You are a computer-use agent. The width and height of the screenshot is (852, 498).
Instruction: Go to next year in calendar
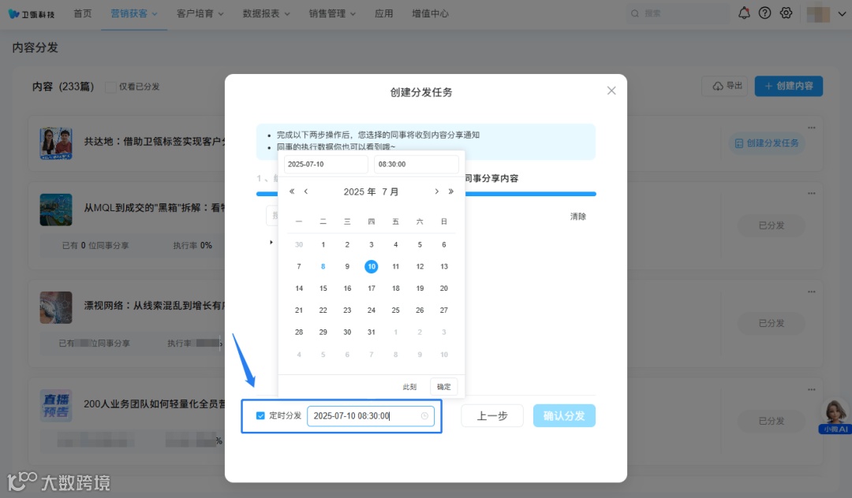point(450,191)
